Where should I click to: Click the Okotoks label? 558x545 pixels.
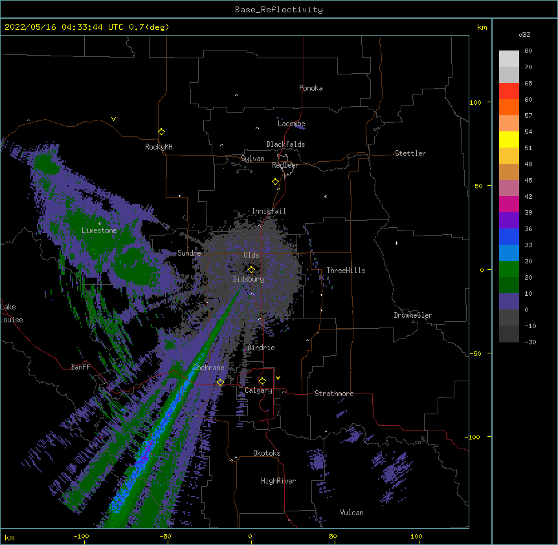pyautogui.click(x=267, y=453)
